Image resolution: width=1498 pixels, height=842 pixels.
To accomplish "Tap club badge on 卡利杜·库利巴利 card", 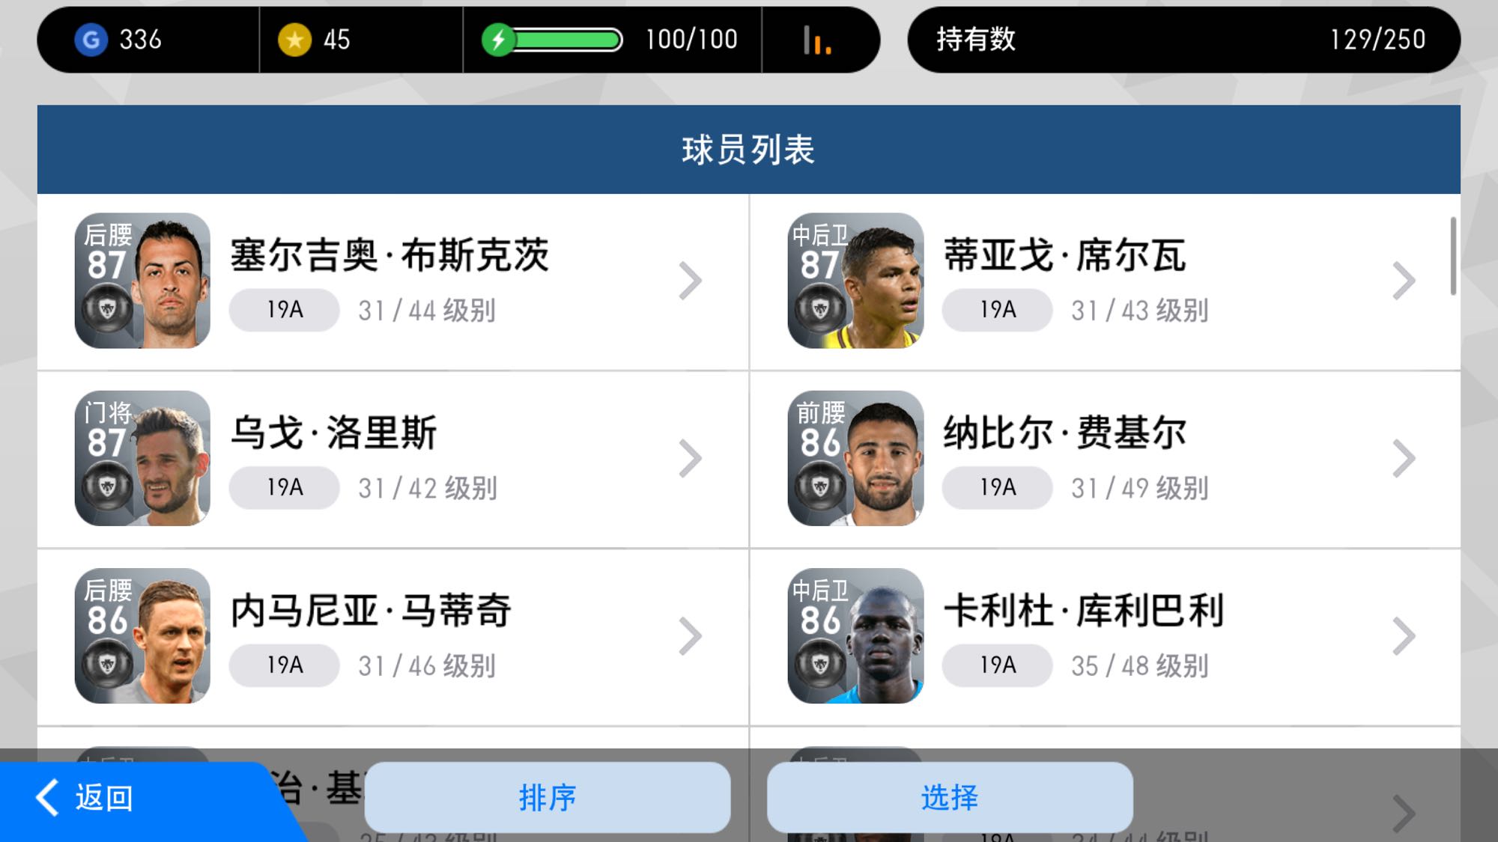I will pyautogui.click(x=820, y=665).
